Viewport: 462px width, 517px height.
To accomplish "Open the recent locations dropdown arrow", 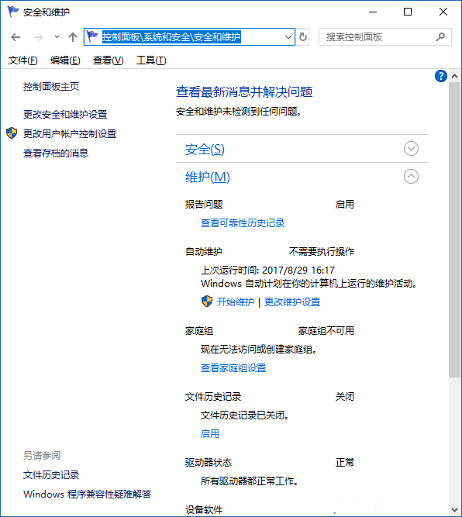I will (x=57, y=37).
